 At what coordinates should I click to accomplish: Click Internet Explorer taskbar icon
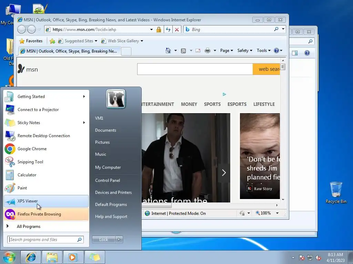(x=31, y=257)
